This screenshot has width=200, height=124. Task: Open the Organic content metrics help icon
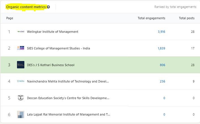[48, 7]
